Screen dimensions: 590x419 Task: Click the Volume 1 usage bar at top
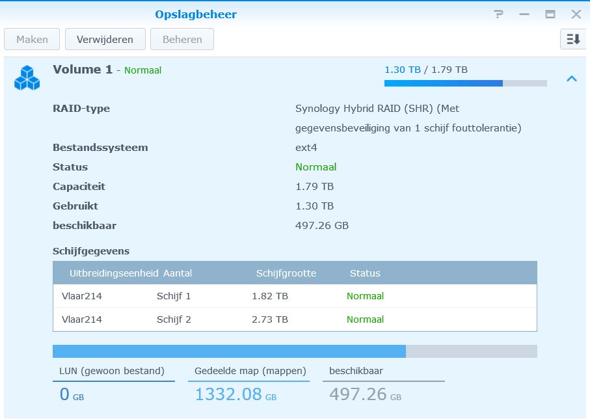click(465, 83)
